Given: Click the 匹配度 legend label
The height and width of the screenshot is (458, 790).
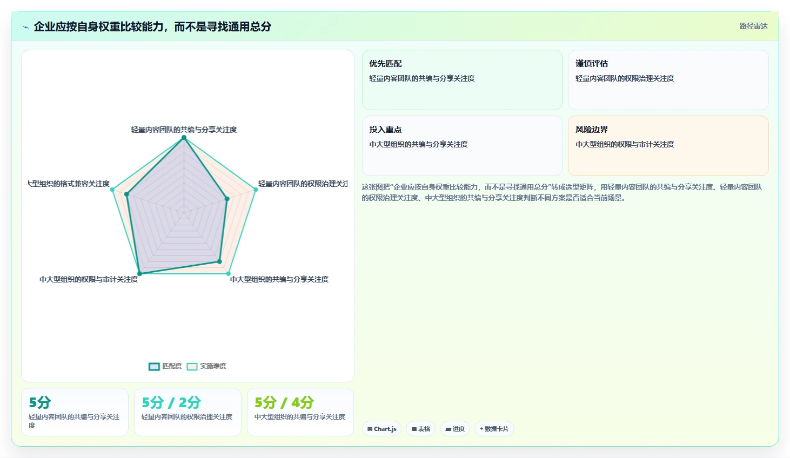Looking at the screenshot, I should click(172, 366).
